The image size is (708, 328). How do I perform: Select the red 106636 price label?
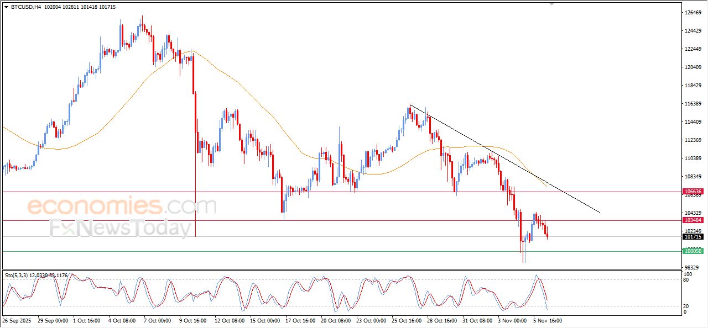pos(693,192)
